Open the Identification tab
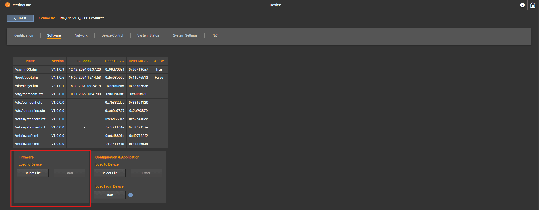 tap(23, 35)
